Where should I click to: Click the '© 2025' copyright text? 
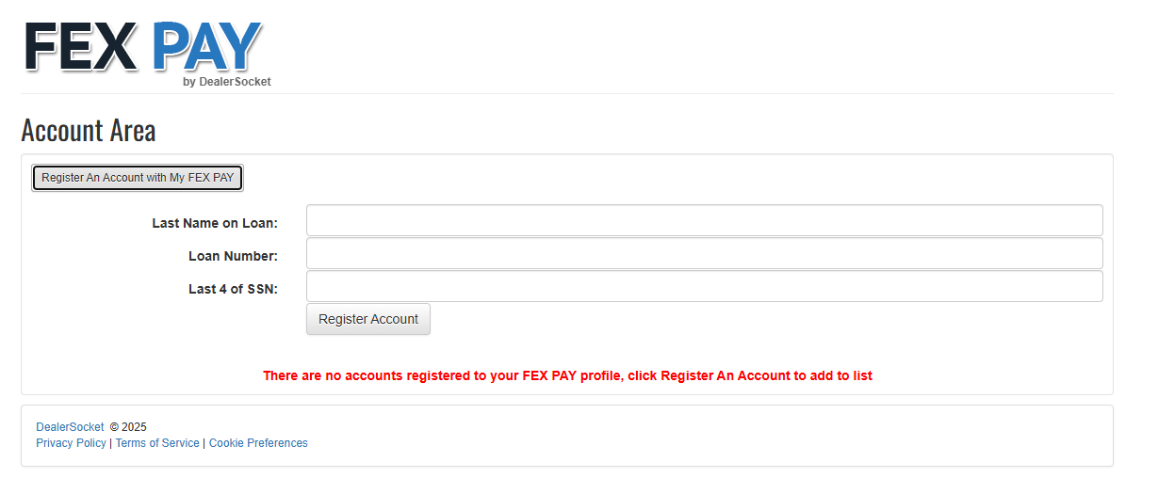coord(128,427)
